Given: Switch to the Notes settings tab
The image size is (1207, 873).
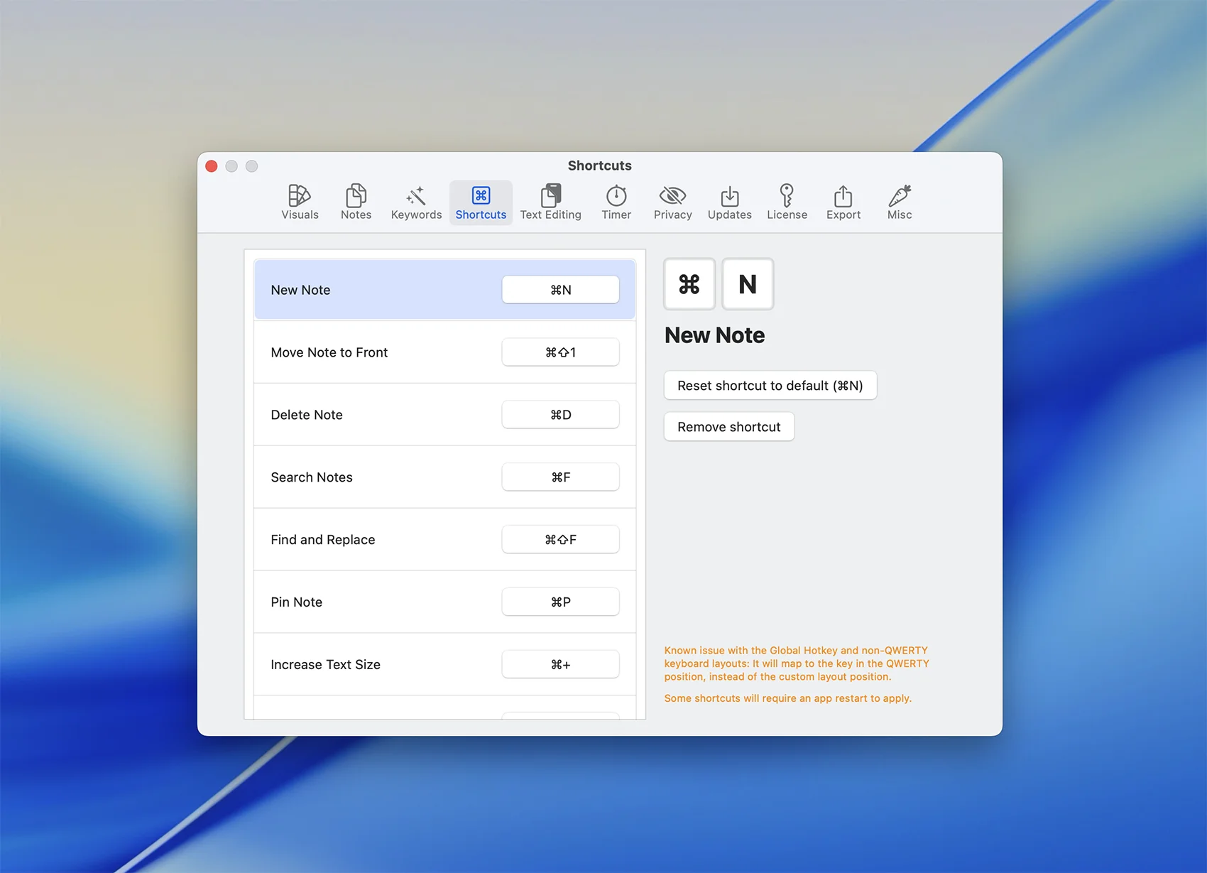Looking at the screenshot, I should point(356,202).
